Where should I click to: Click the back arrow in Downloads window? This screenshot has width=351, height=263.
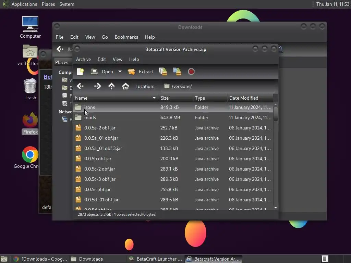60,49
